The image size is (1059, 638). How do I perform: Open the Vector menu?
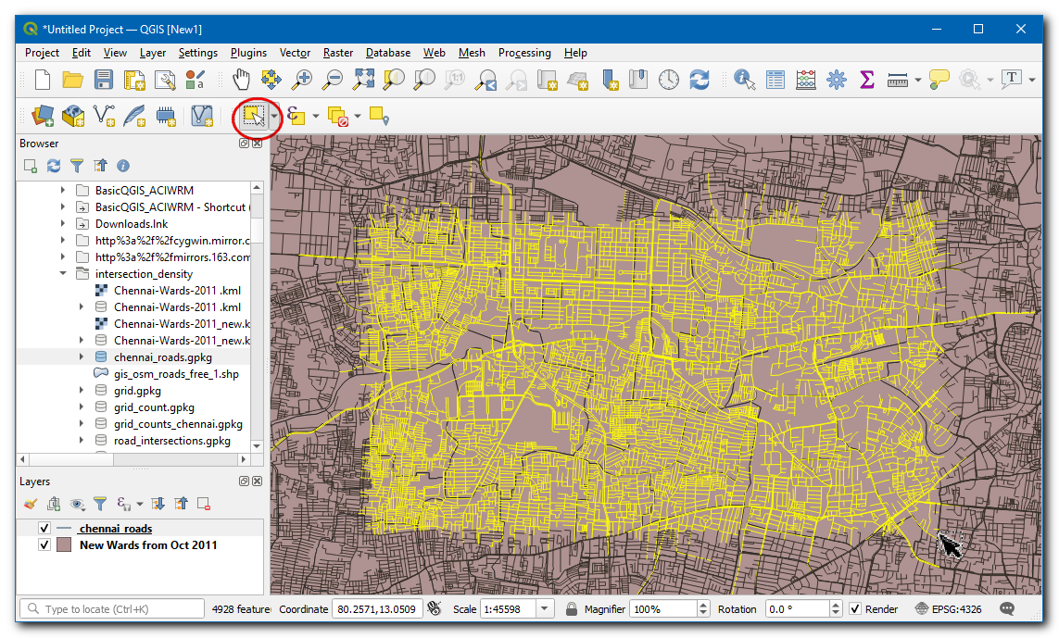pos(295,53)
